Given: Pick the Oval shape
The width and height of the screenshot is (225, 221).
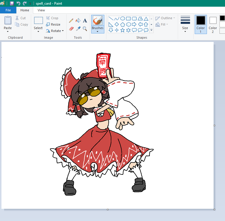Looking at the screenshot, I should [x=122, y=18].
